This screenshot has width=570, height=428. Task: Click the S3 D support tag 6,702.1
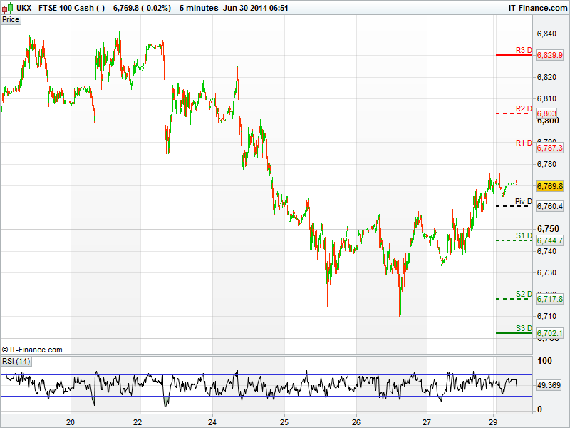[x=549, y=333]
